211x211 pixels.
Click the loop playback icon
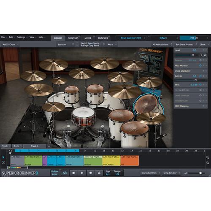pos(65,173)
